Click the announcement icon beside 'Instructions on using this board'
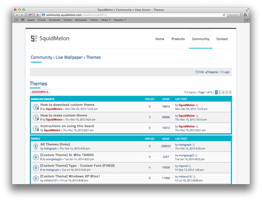This screenshot has height=201, width=262. coord(36,128)
